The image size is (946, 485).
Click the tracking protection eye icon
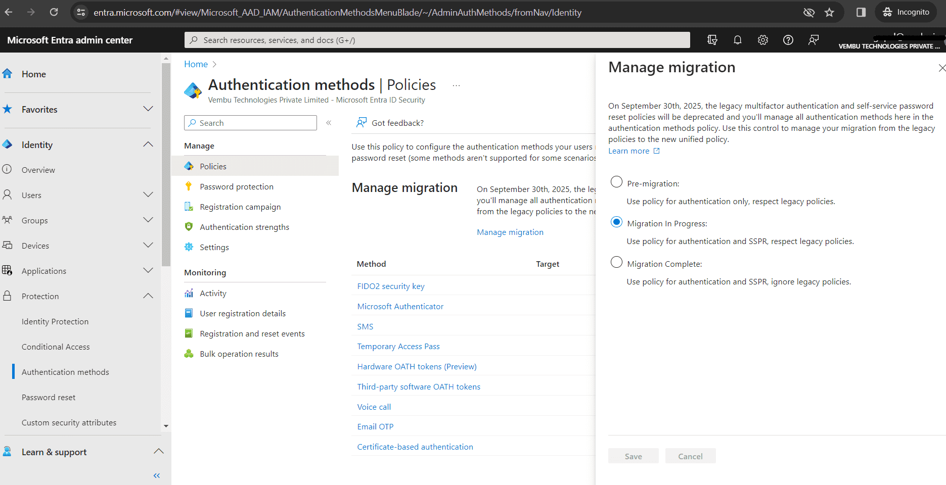tap(808, 13)
